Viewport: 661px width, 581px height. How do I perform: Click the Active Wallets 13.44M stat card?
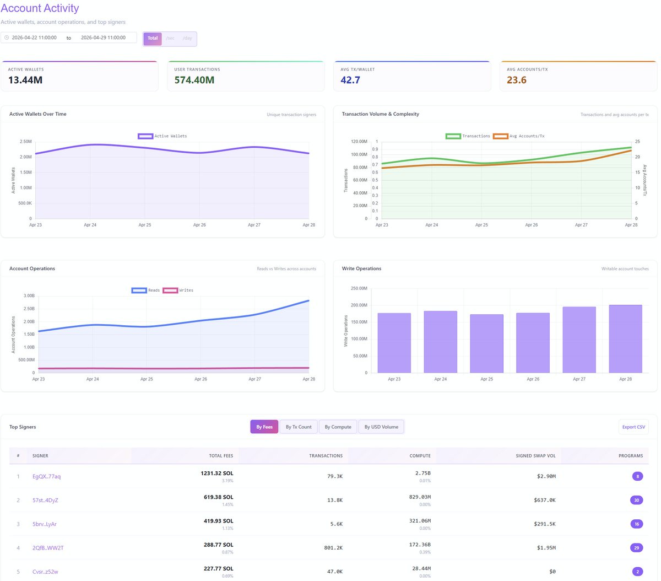click(x=80, y=76)
